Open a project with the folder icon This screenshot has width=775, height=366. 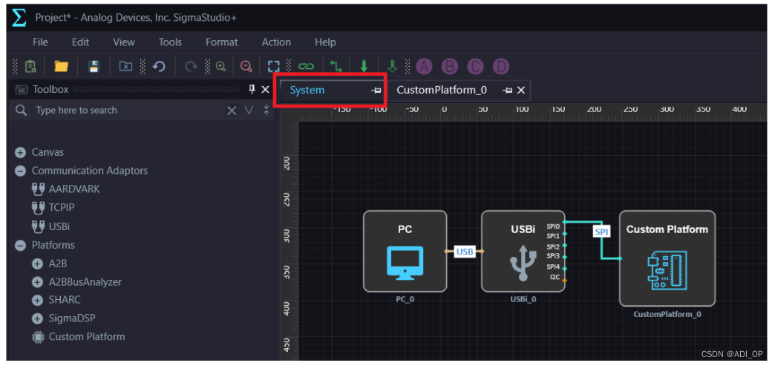pyautogui.click(x=62, y=66)
